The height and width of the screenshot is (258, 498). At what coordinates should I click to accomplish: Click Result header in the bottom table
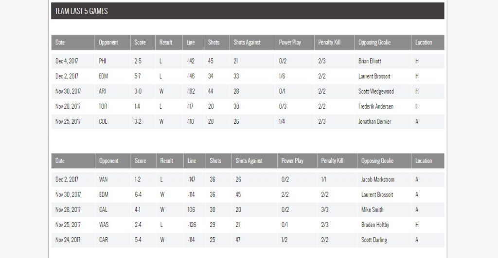tap(167, 161)
